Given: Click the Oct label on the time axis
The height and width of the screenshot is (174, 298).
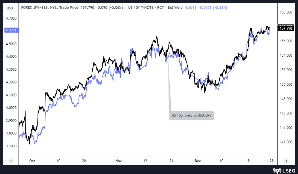Looking at the screenshot, I should [32, 161].
